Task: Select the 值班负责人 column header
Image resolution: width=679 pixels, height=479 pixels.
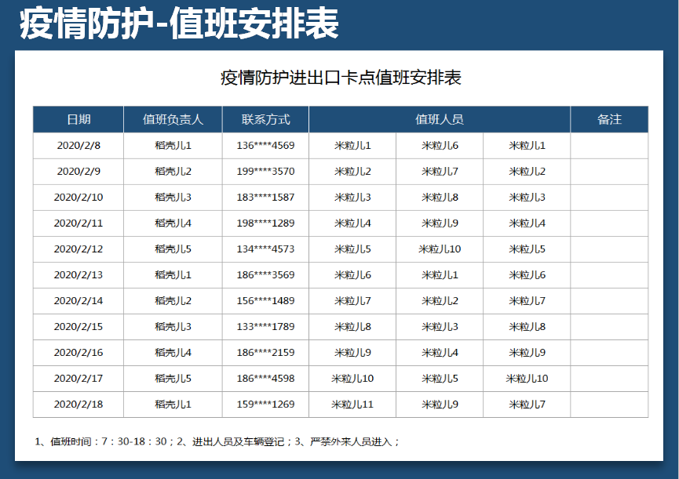Action: 172,119
